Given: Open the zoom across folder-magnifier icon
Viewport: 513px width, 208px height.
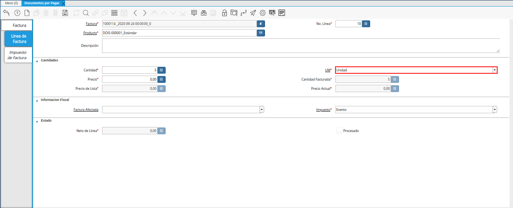Looking at the screenshot, I should coord(234,13).
